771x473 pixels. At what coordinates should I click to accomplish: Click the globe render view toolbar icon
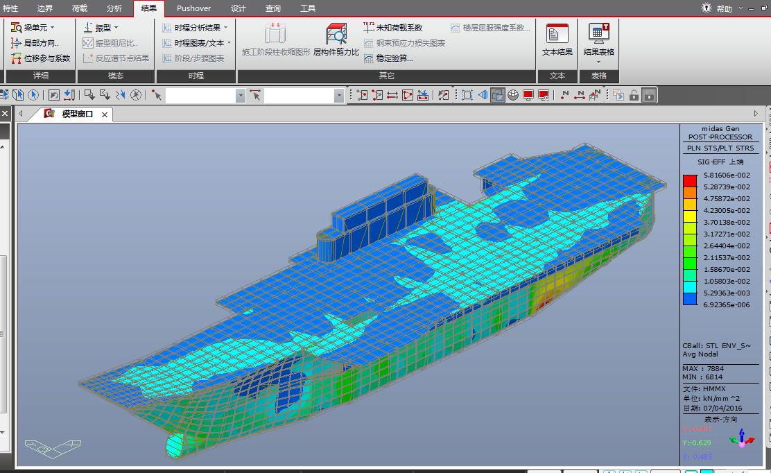coord(513,95)
